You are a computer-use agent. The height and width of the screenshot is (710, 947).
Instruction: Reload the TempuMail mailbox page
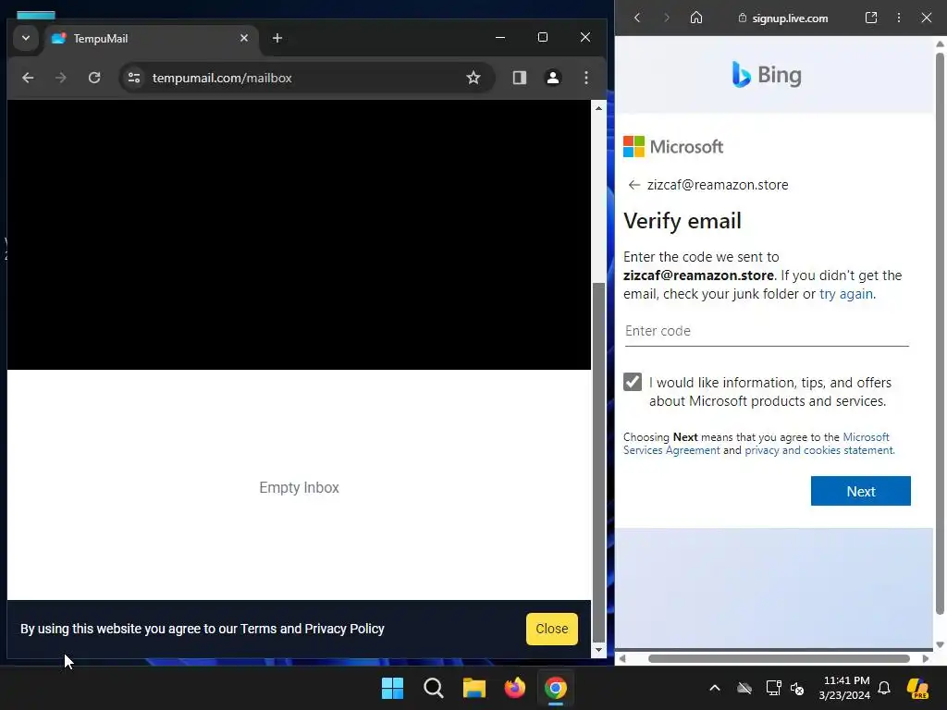click(94, 78)
